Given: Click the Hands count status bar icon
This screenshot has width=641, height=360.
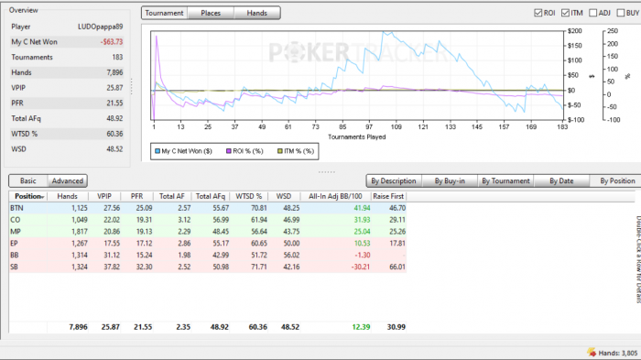Looking at the screenshot, I should click(592, 353).
